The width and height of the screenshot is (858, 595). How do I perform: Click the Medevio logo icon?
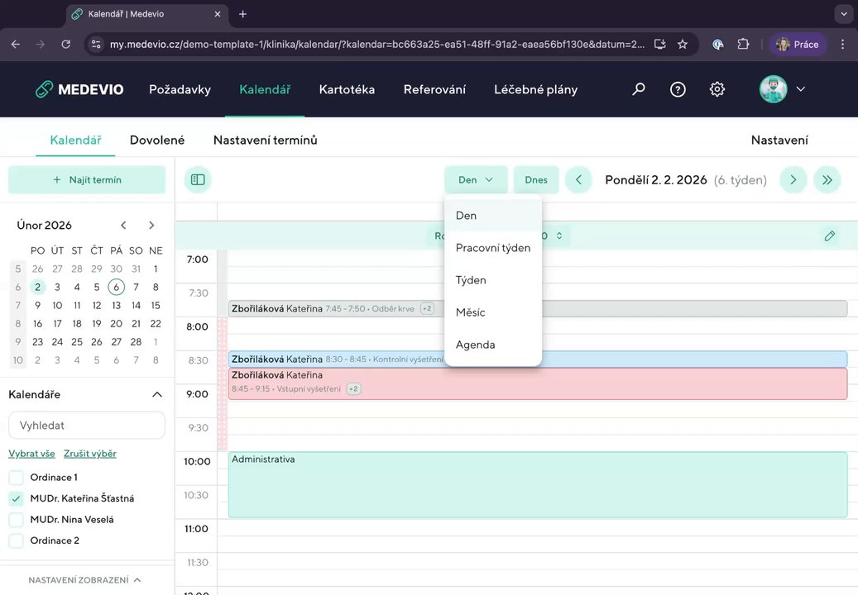point(44,89)
